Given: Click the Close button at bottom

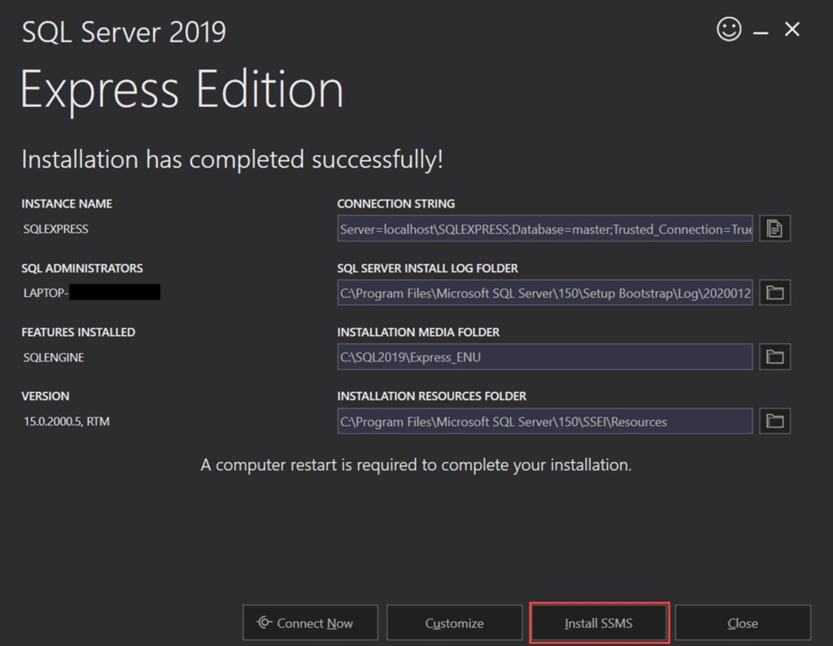Looking at the screenshot, I should pyautogui.click(x=743, y=622).
